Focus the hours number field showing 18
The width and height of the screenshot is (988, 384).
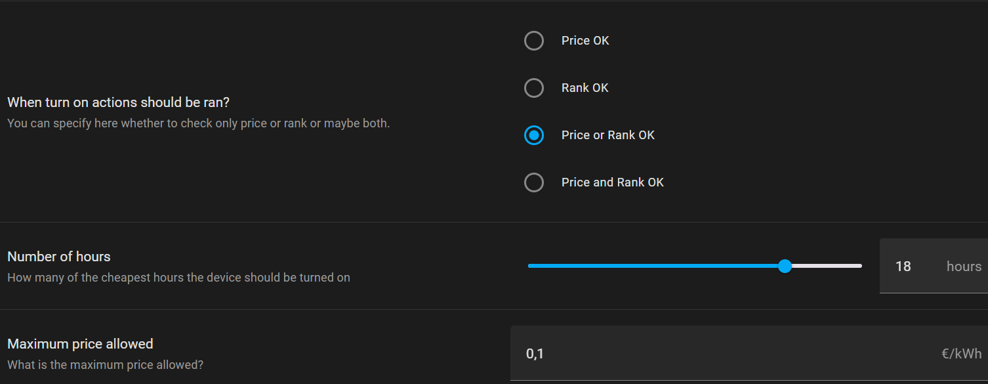903,267
